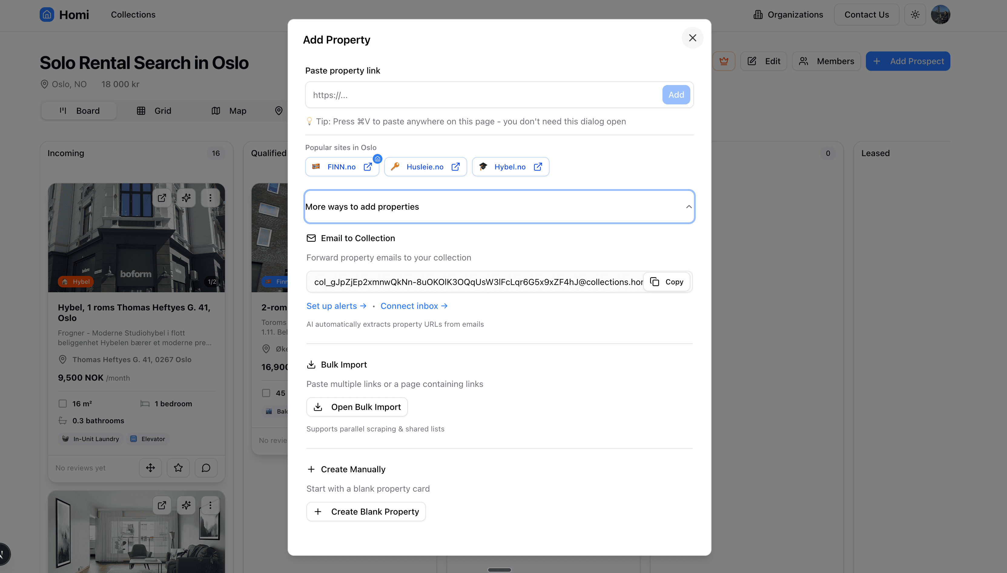Click the move arrows icon on Hybel card
Screen dimensions: 1007x573
150,467
